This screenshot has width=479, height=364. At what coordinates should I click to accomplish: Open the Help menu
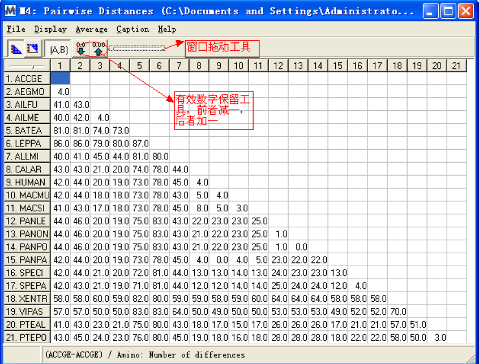pyautogui.click(x=167, y=29)
